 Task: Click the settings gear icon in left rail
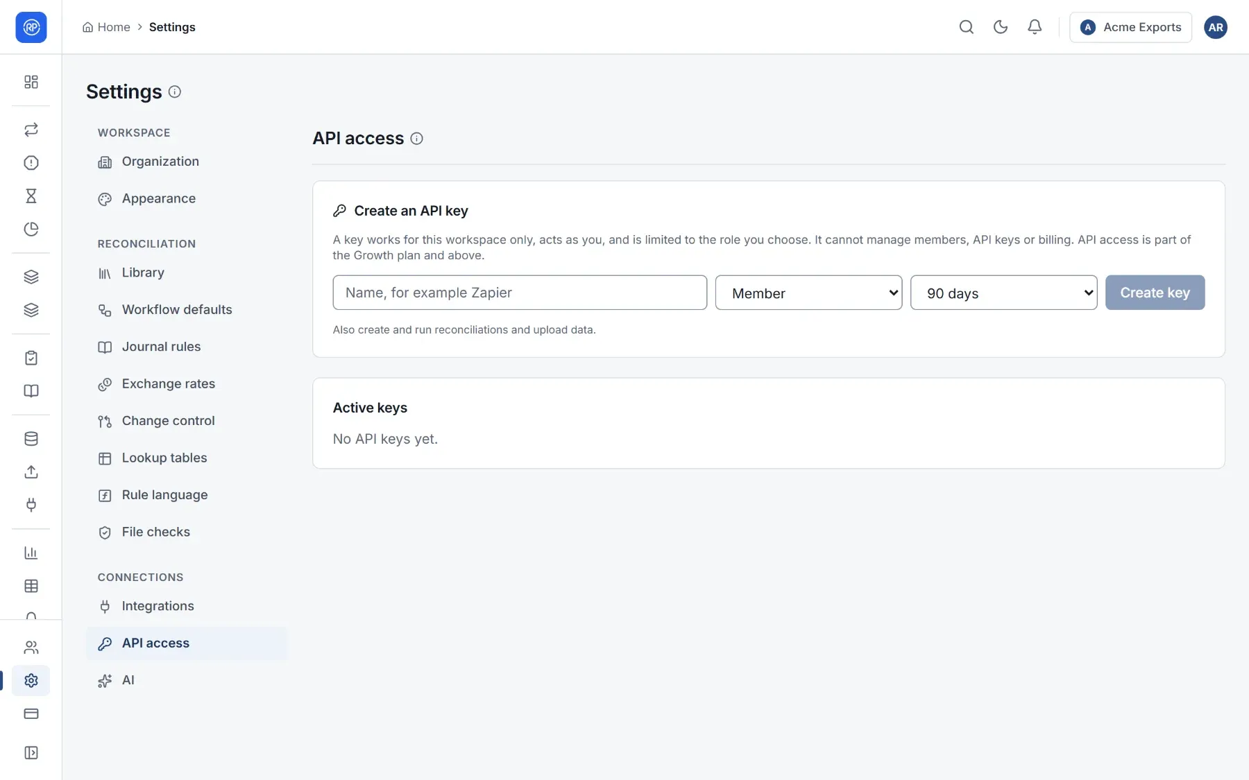coord(31,681)
